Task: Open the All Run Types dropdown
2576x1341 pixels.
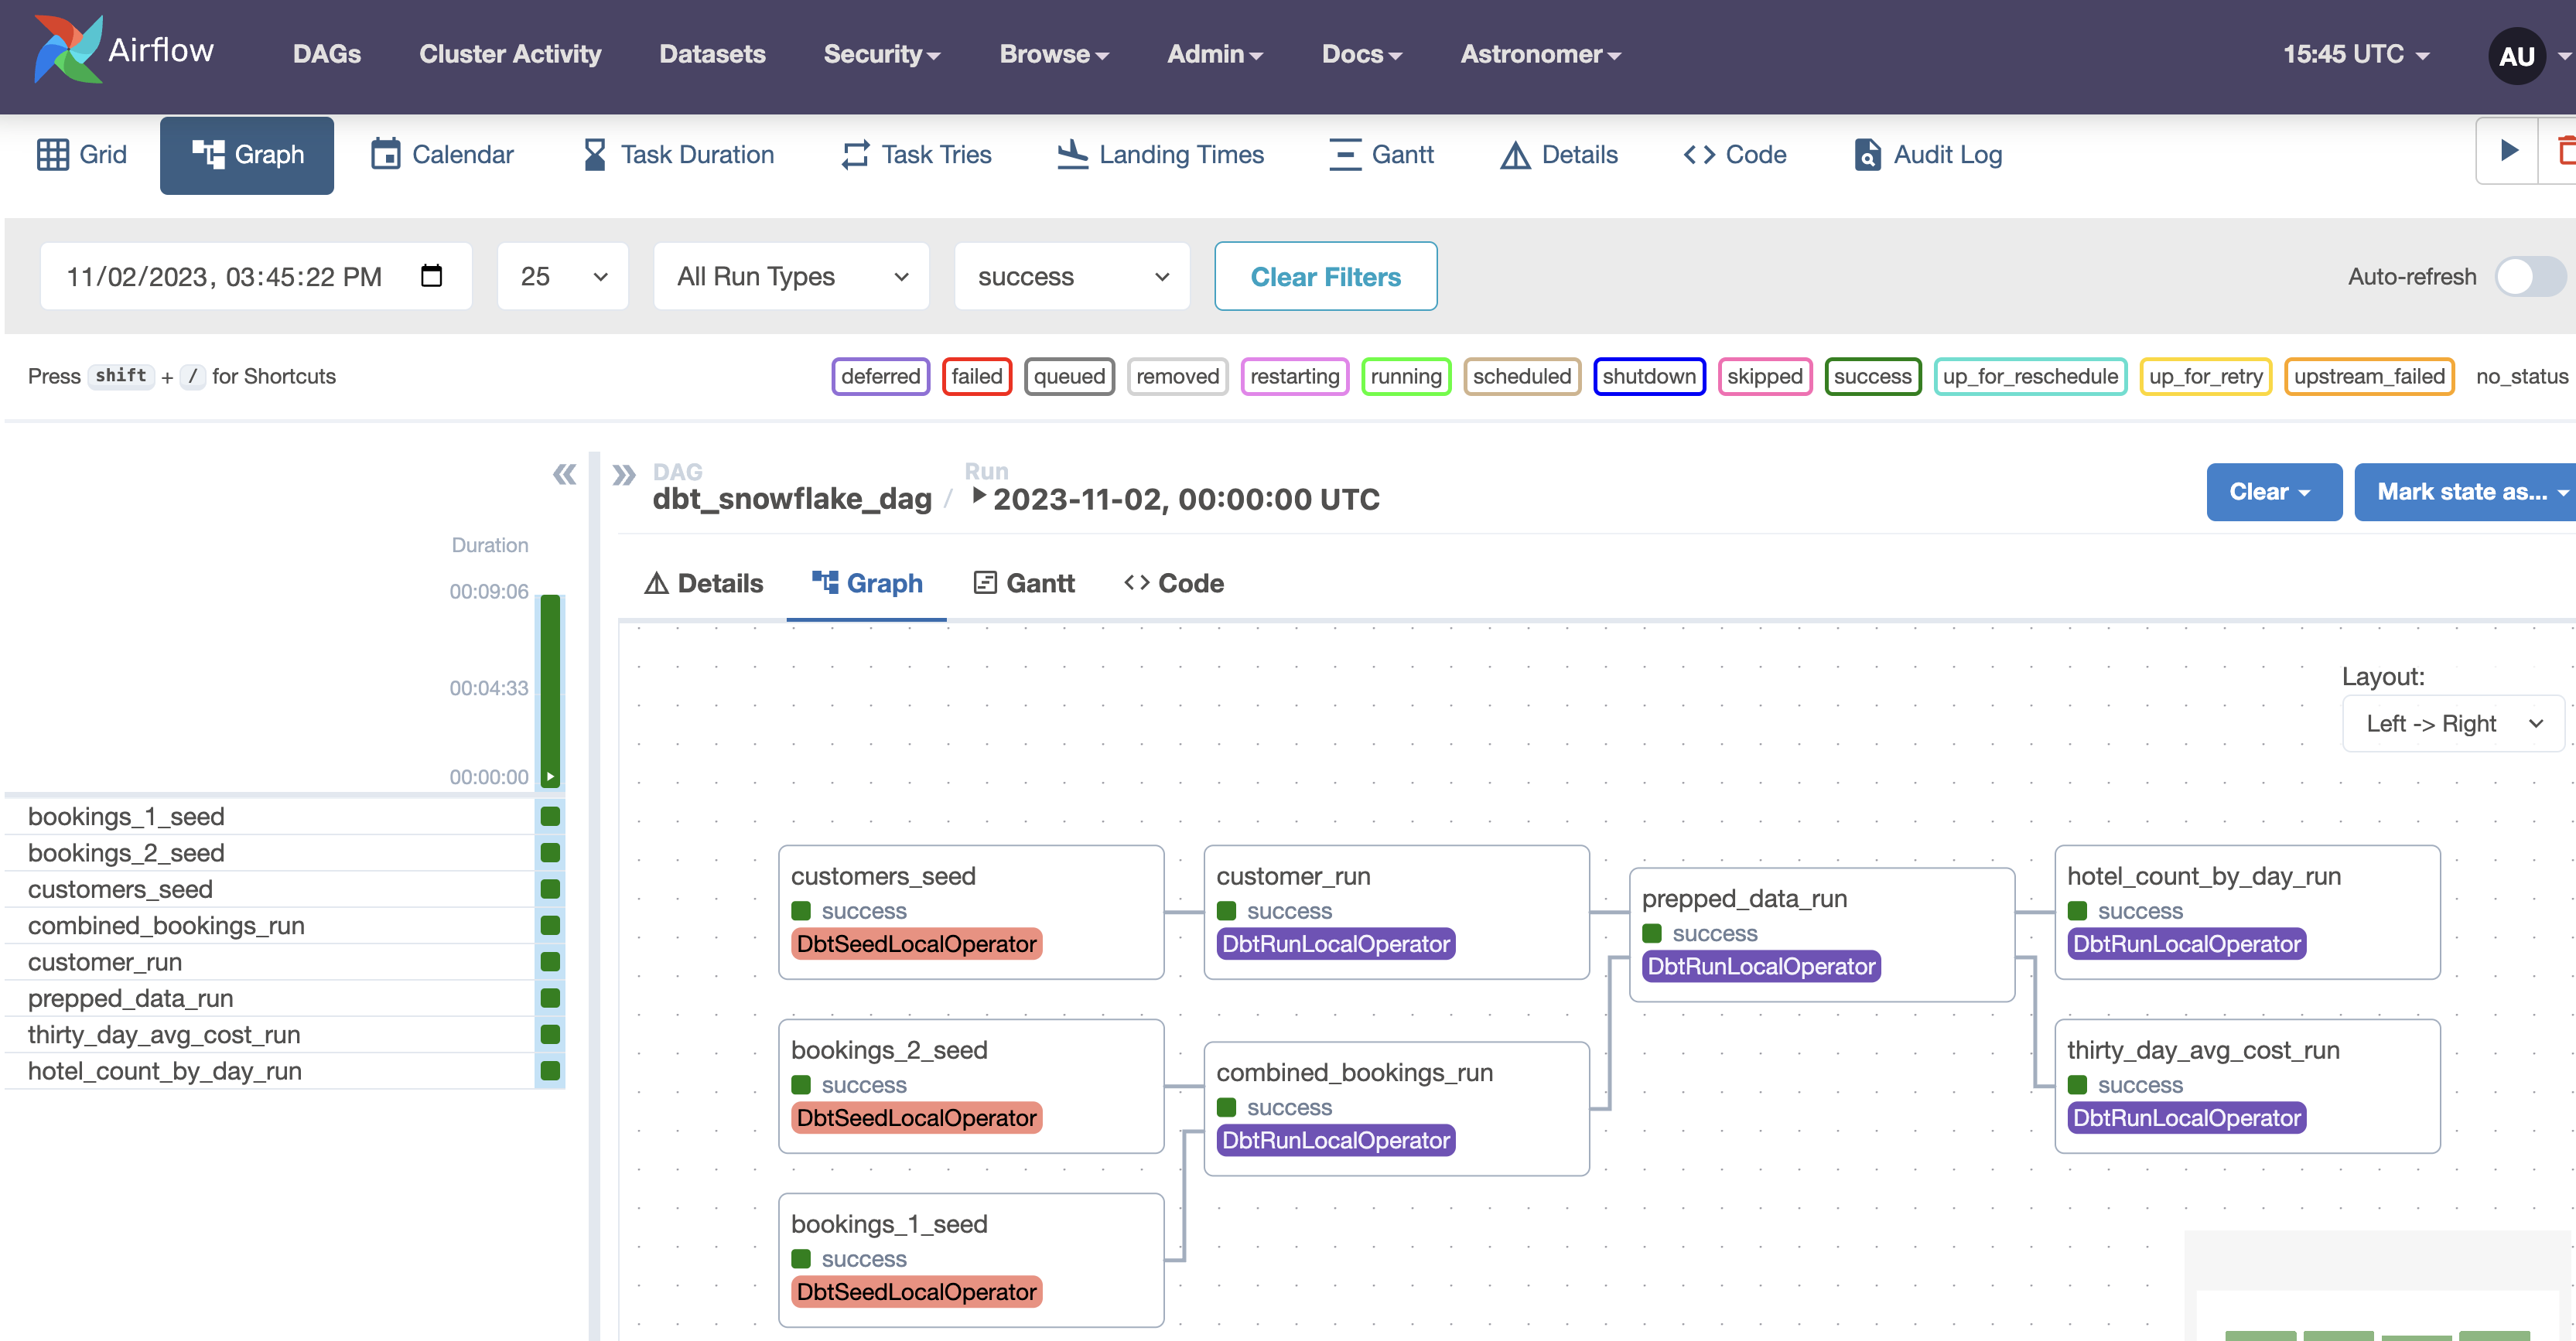Action: [791, 277]
